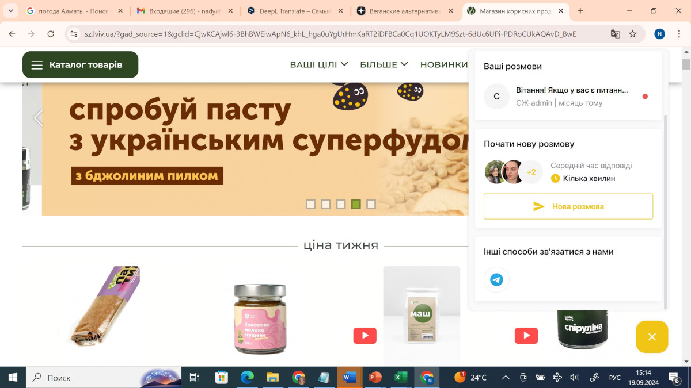Open Excel from the Windows taskbar
The image size is (691, 388).
click(400, 377)
